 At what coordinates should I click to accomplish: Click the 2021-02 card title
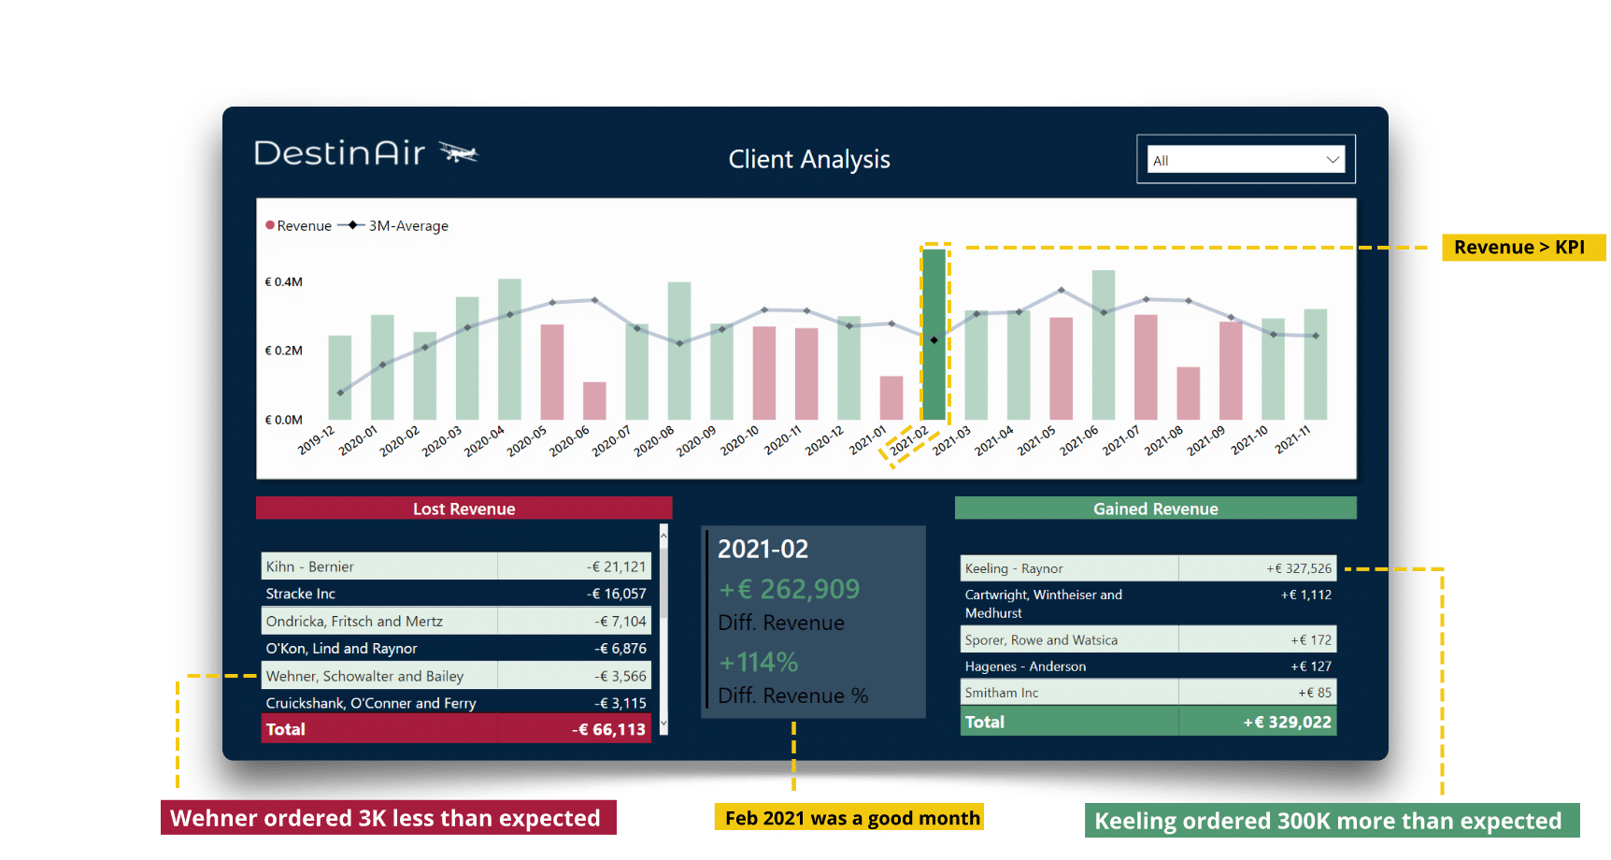tap(763, 549)
